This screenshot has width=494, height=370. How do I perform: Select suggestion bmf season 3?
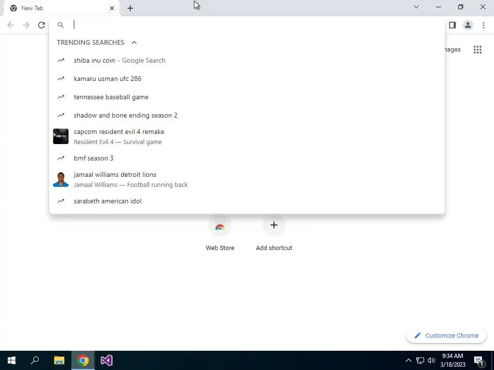(x=247, y=158)
